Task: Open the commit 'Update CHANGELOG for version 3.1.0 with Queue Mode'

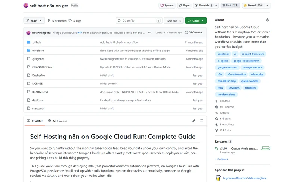Action: coord(135,67)
